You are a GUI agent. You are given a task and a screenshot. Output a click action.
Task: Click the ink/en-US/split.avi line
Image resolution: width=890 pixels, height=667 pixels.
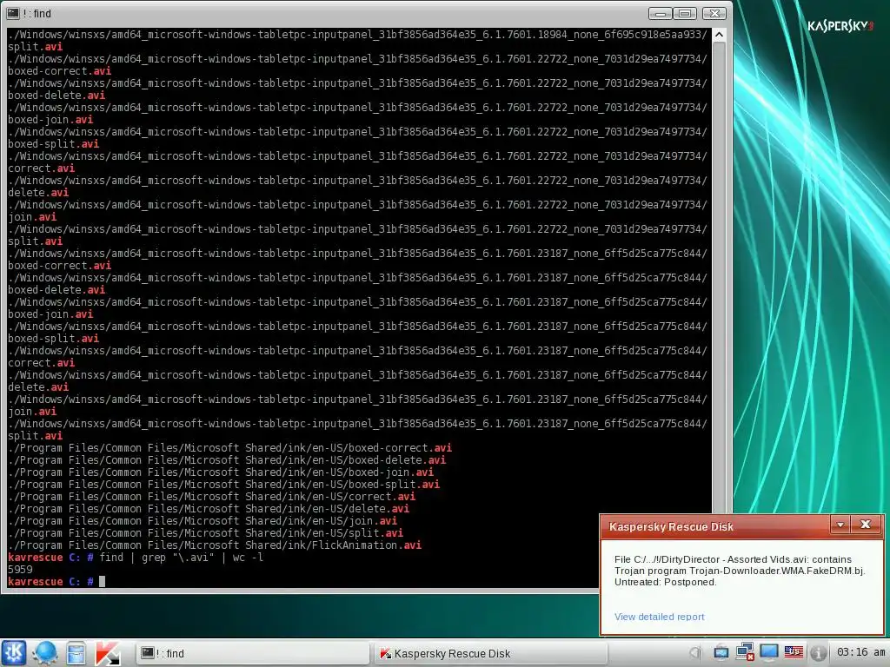point(205,533)
